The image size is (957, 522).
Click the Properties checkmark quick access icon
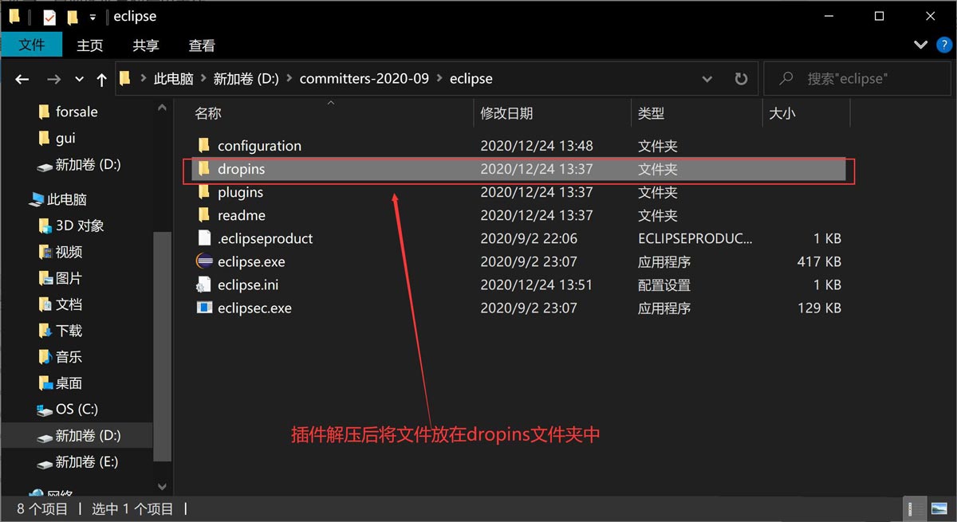(x=49, y=17)
